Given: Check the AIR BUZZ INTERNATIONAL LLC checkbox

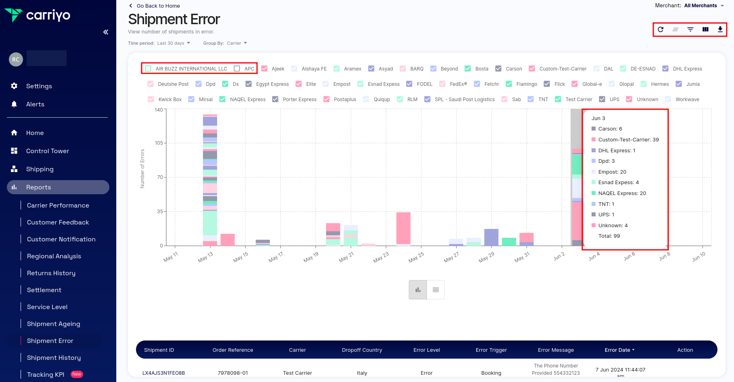Looking at the screenshot, I should point(148,69).
